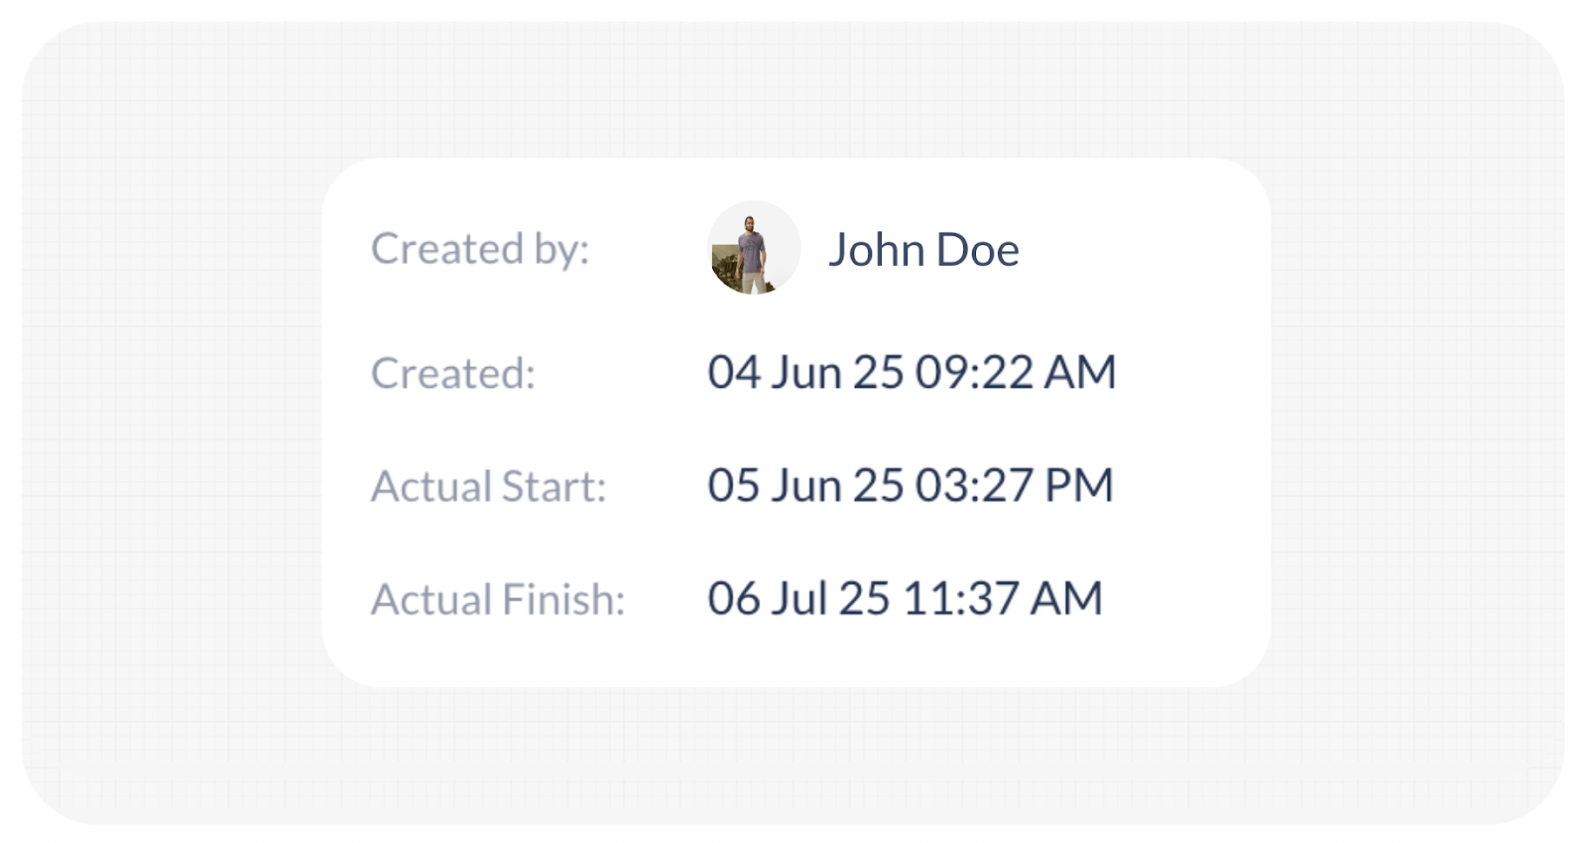This screenshot has height=843, width=1587.
Task: Click the 09:22 AM created time
Action: point(1016,373)
